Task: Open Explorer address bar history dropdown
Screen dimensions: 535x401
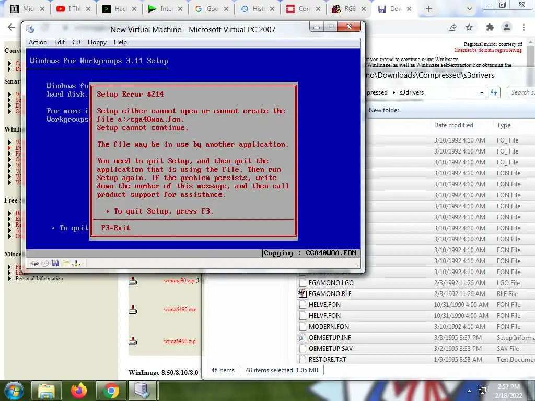Action: (482, 92)
